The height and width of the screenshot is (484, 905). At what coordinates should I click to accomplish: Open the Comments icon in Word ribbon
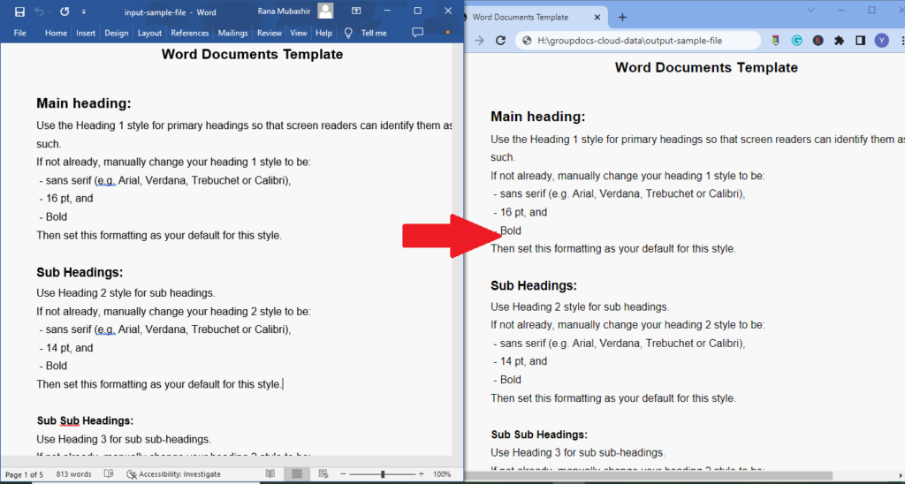(x=418, y=33)
